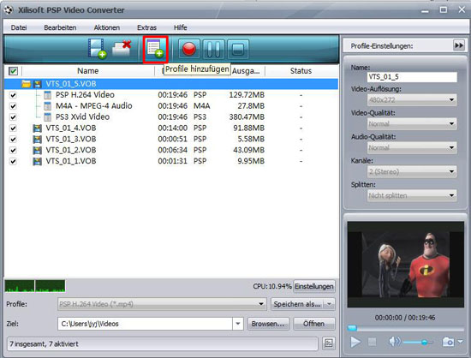471x358 pixels.
Task: Open the Aktionen menu
Action: tap(107, 27)
